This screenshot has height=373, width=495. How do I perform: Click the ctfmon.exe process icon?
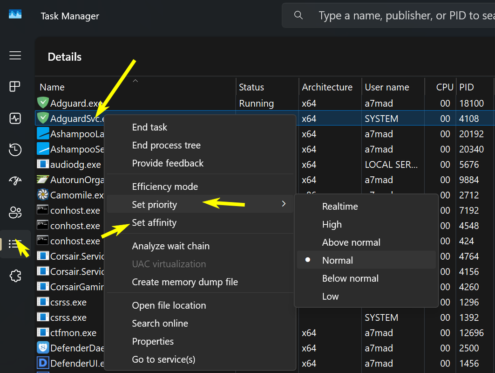[x=43, y=332]
